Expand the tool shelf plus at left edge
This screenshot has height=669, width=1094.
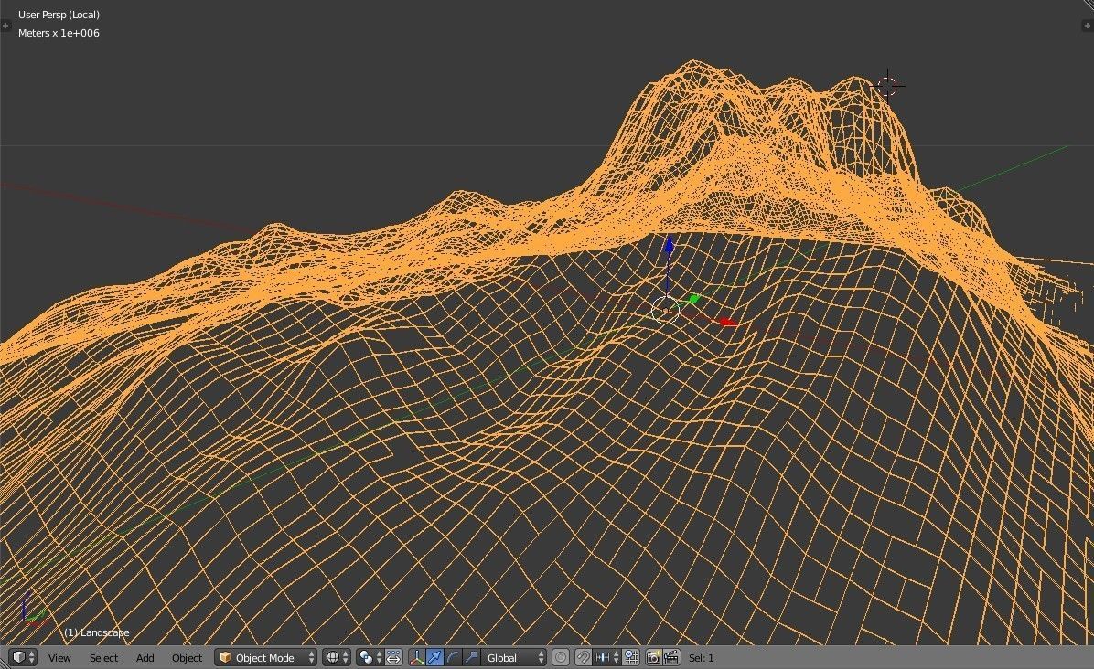(5, 26)
